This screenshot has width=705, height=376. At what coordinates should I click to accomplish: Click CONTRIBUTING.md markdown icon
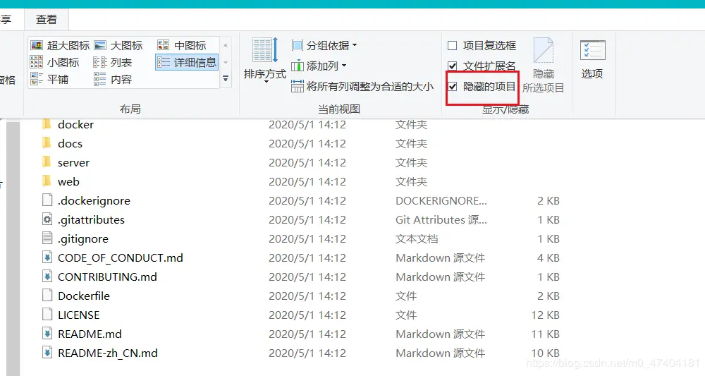click(x=47, y=277)
